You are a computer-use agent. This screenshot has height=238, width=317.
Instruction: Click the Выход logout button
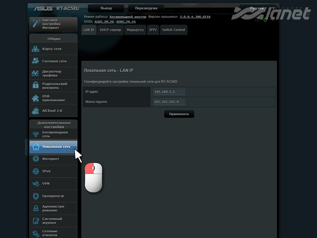click(x=106, y=8)
